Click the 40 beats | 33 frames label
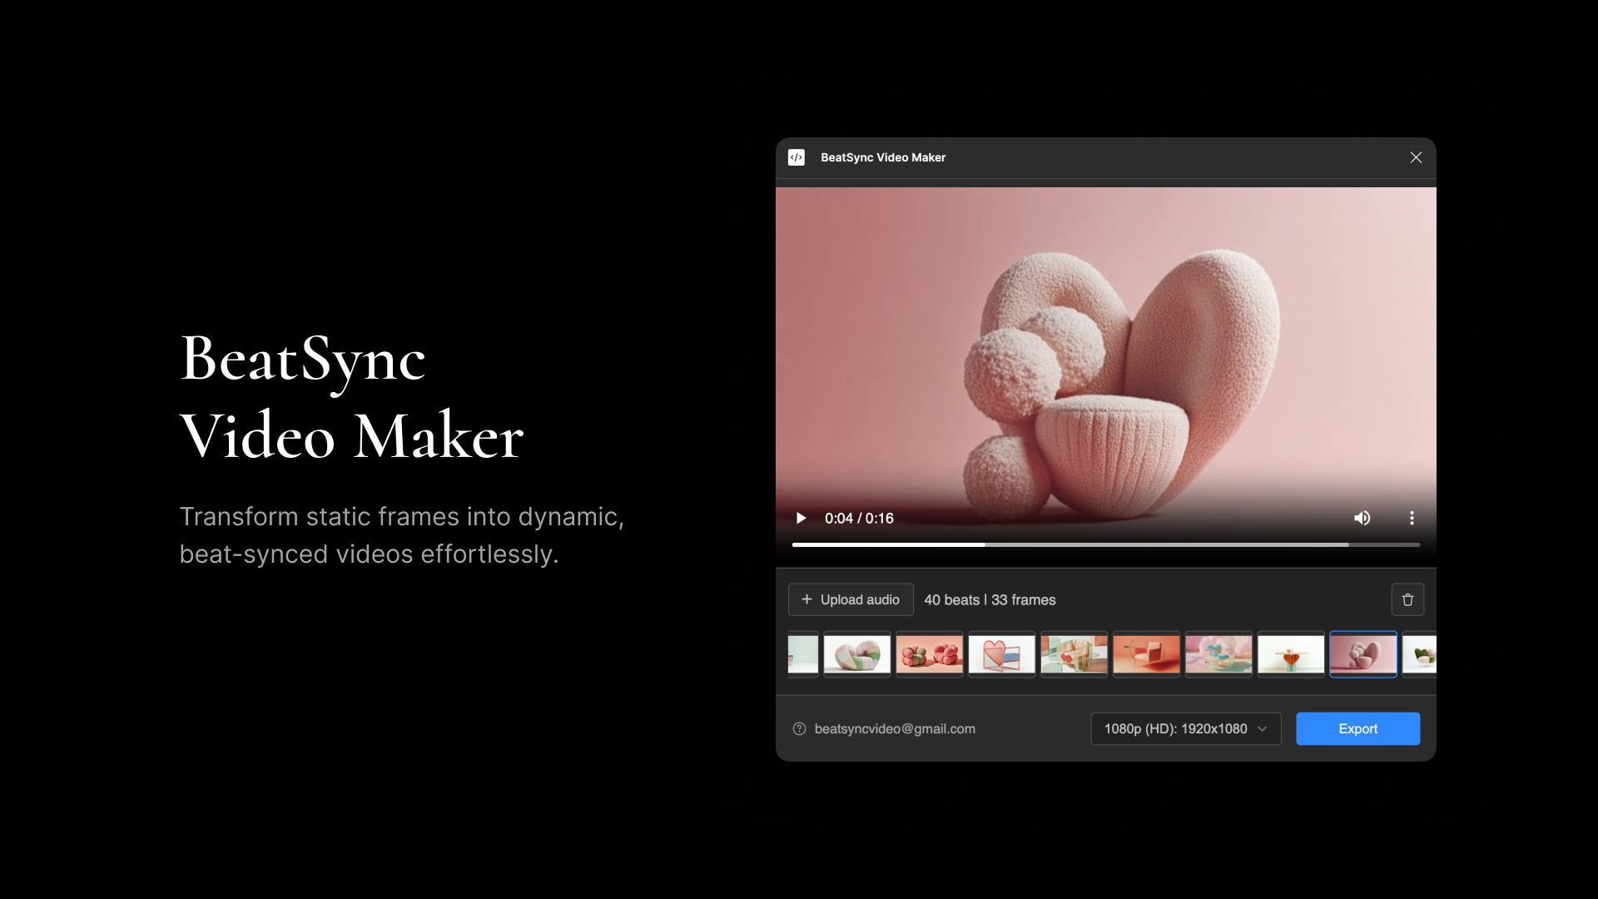The image size is (1598, 899). point(990,600)
